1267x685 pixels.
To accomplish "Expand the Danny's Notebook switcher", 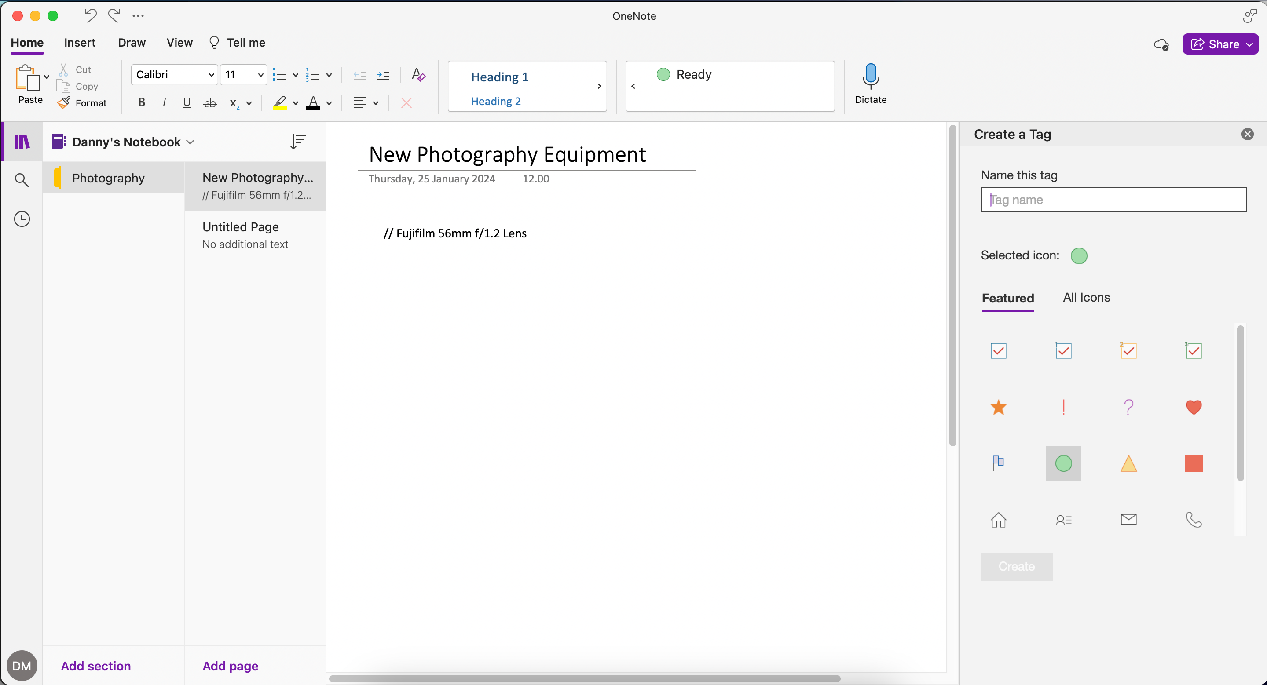I will click(x=190, y=142).
